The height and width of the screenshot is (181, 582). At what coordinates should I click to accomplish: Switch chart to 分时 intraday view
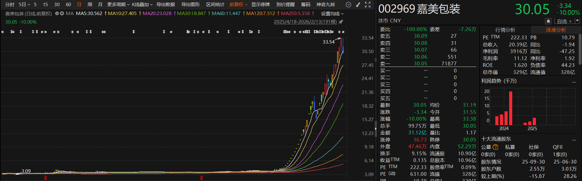tap(10, 5)
